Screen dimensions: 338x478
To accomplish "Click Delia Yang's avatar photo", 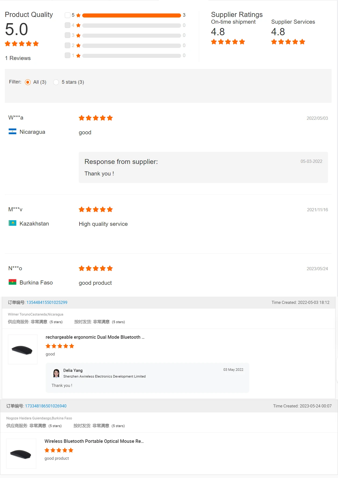I will tap(56, 373).
